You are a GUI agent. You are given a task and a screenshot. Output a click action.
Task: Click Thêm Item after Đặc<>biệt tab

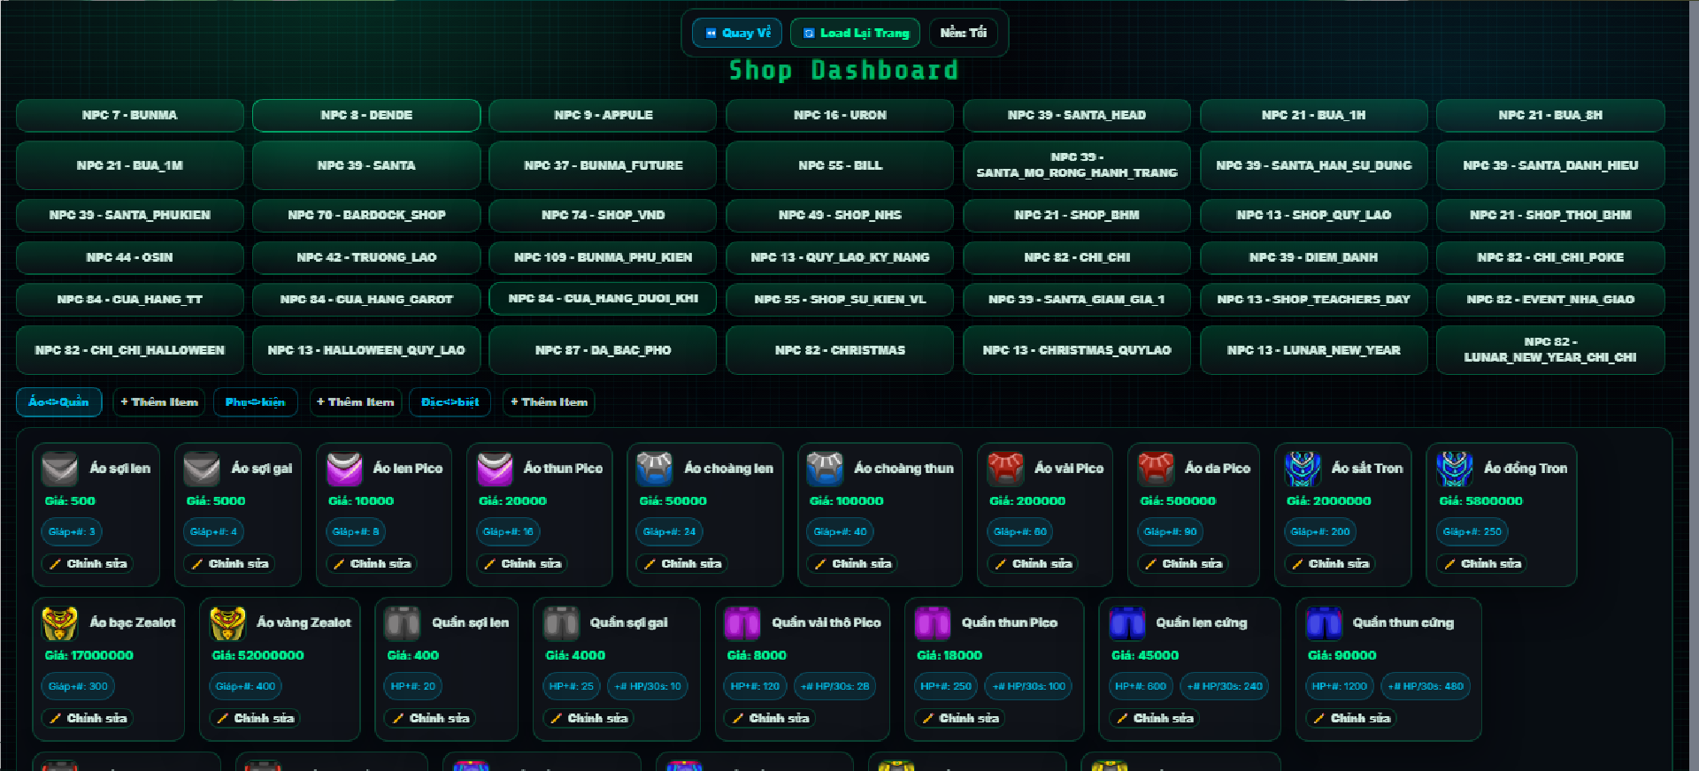pyautogui.click(x=549, y=402)
